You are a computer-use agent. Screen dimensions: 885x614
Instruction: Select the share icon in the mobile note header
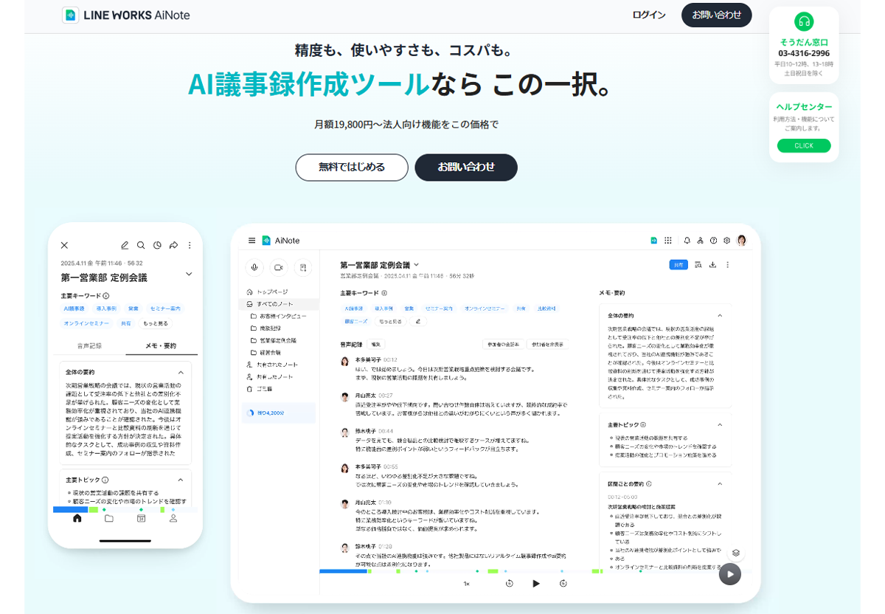[174, 244]
